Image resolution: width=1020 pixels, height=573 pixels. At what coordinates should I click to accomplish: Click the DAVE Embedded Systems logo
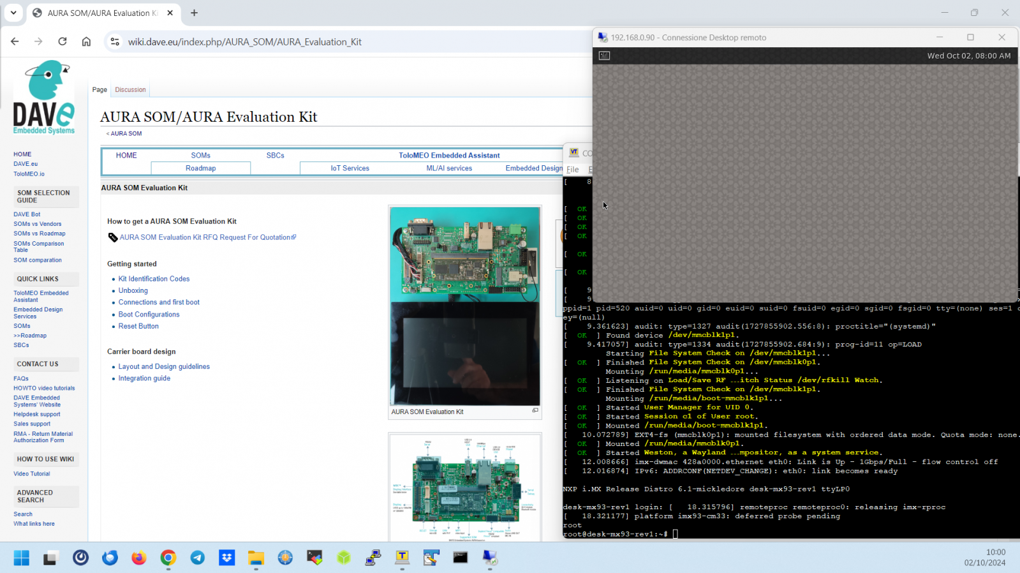pos(44,98)
